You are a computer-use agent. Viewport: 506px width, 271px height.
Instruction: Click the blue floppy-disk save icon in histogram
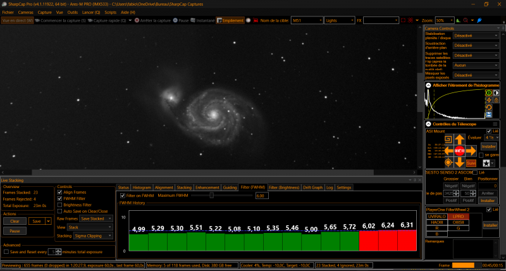[x=489, y=115]
